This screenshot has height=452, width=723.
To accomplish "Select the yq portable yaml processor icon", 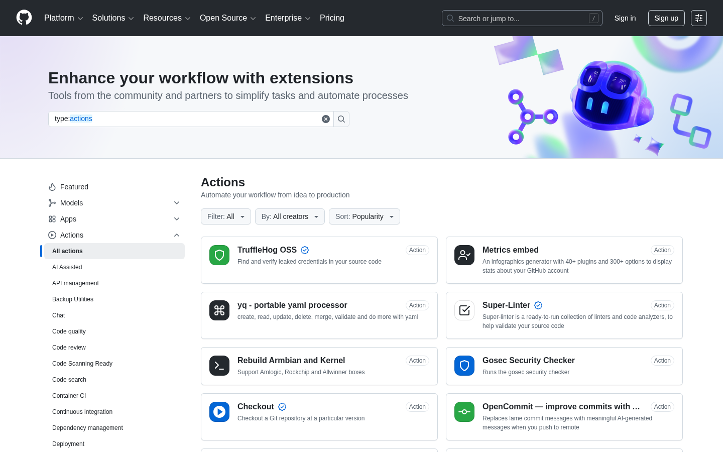I will point(219,310).
